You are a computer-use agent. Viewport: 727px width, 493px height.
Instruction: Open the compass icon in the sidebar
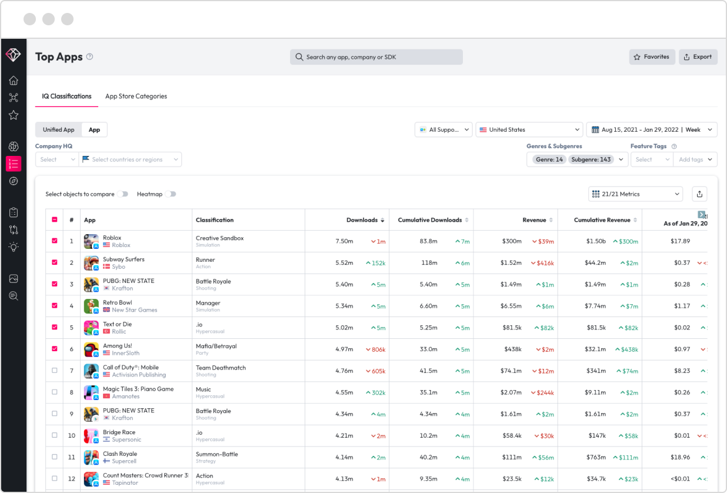point(13,181)
